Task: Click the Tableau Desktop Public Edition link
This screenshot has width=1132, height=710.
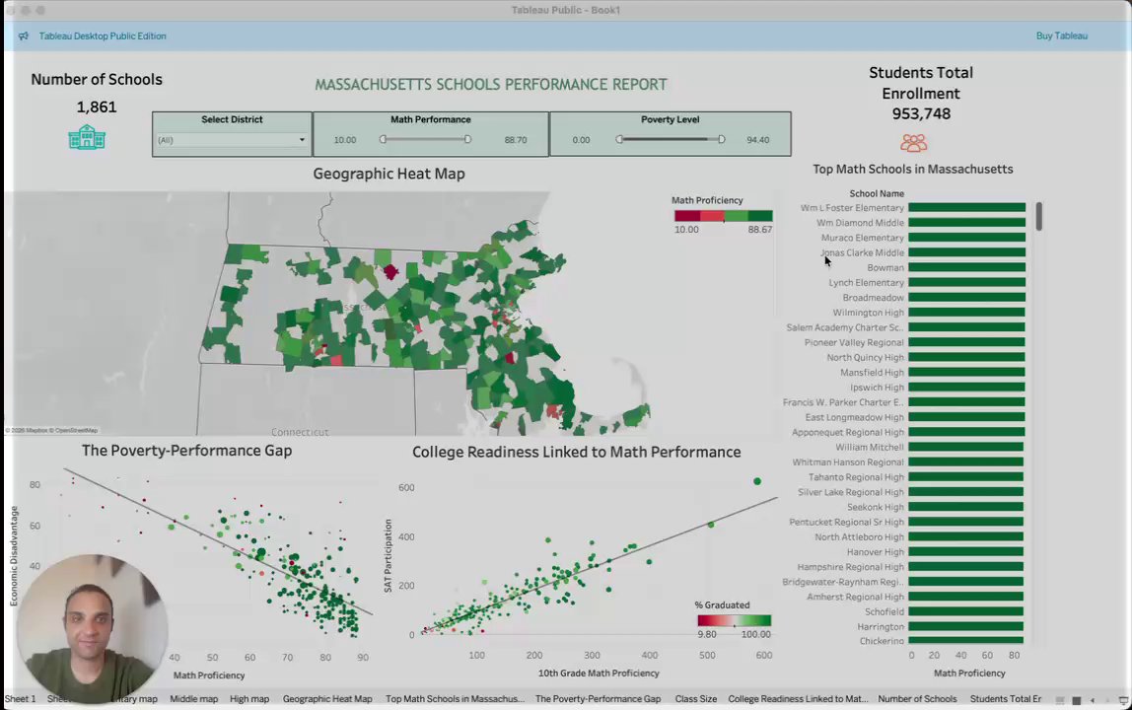Action: click(103, 36)
